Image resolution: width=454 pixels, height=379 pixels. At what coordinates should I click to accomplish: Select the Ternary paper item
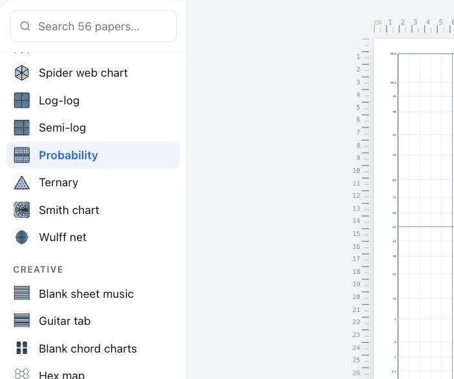93,182
